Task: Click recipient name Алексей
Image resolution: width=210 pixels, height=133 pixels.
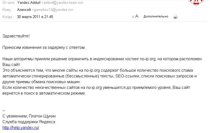Action: pos(24,10)
